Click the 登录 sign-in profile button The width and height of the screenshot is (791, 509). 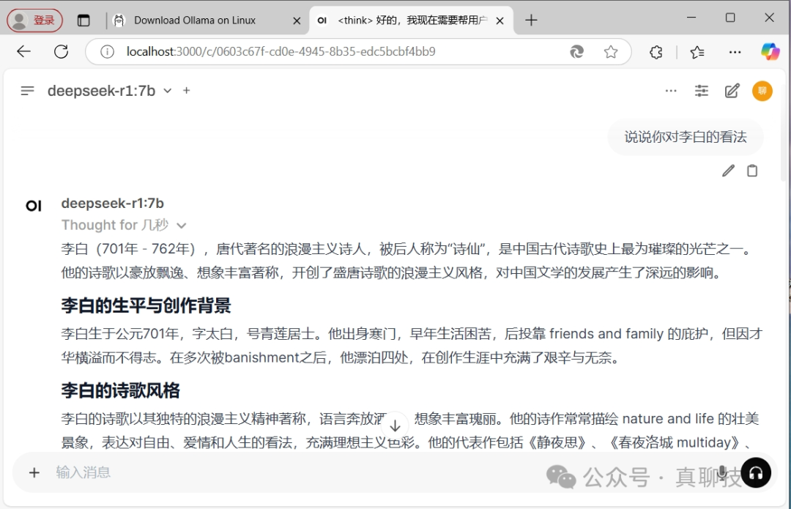tap(35, 21)
